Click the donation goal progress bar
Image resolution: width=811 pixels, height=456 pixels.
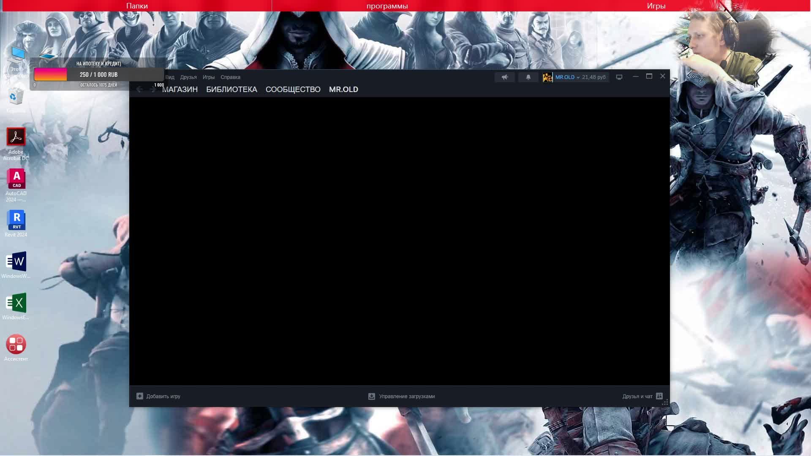click(98, 75)
